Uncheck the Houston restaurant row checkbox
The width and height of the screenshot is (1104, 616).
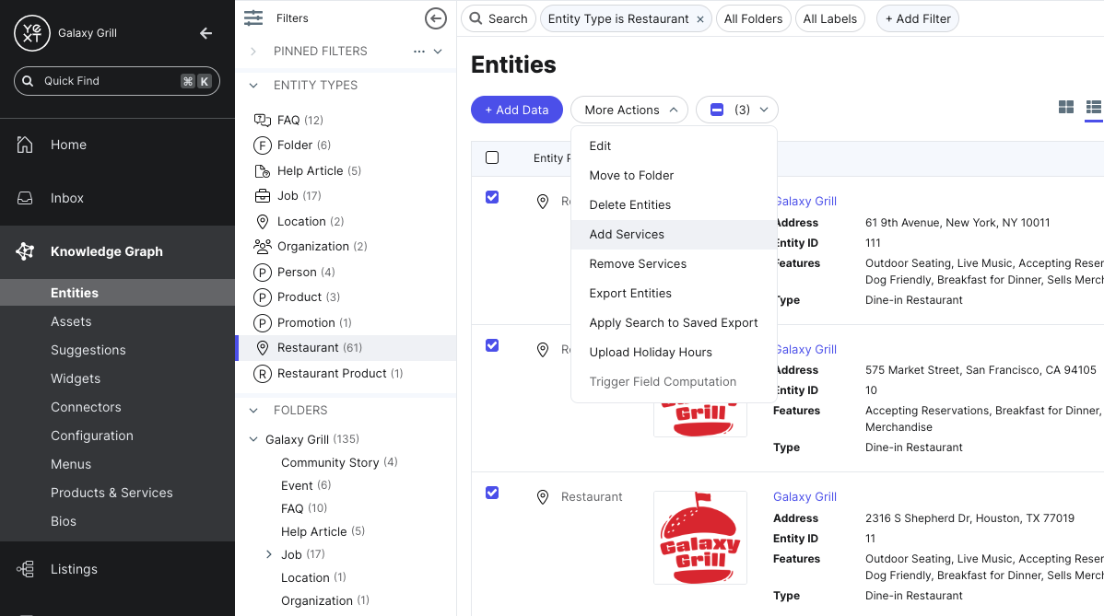(x=492, y=493)
